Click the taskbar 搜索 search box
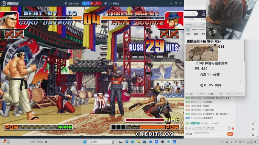 coord(103,142)
